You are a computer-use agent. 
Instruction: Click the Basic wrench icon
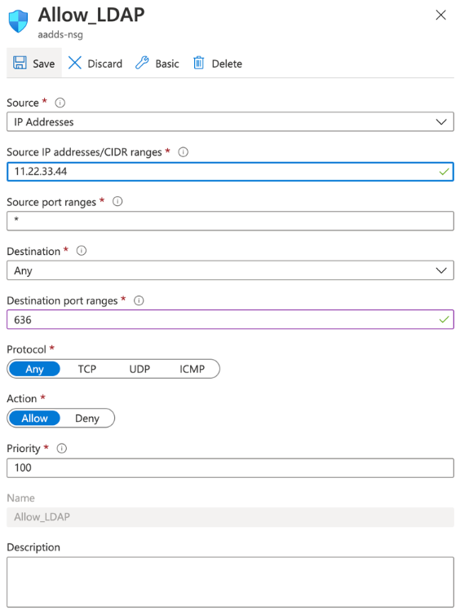(x=142, y=63)
